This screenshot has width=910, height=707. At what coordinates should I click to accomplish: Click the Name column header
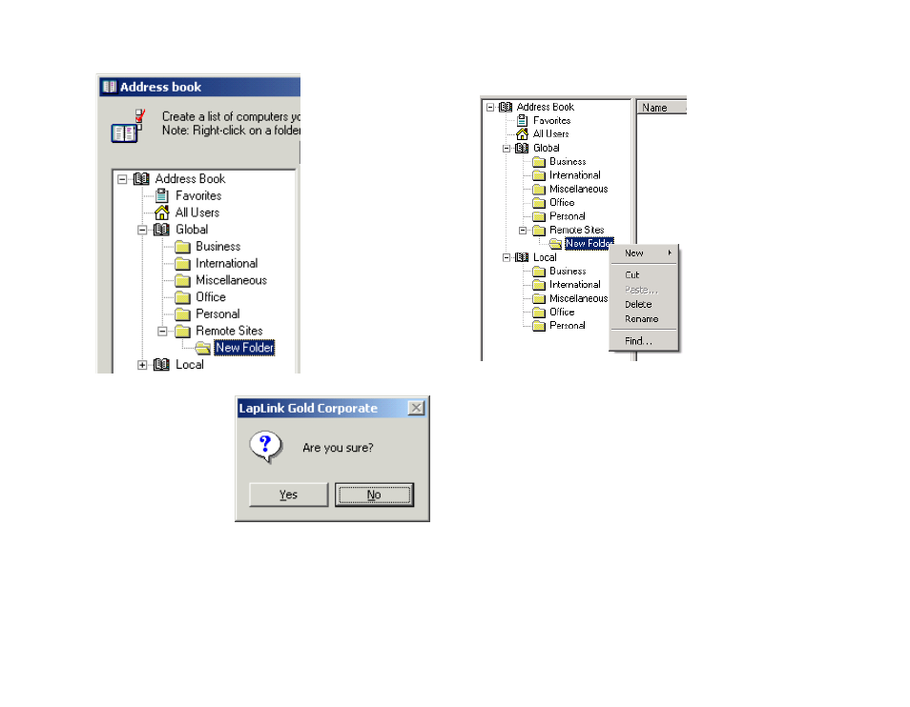662,108
